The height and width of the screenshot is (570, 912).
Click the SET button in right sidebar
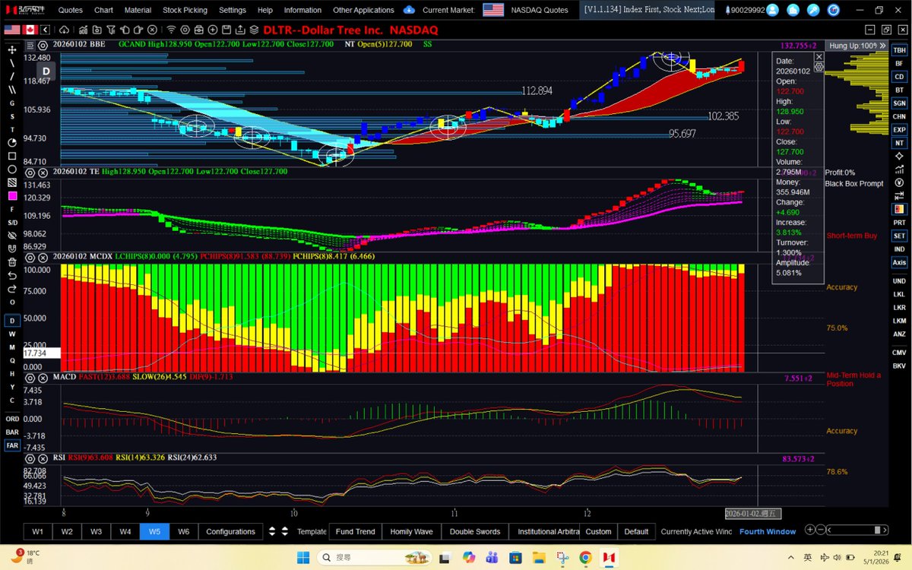click(899, 236)
